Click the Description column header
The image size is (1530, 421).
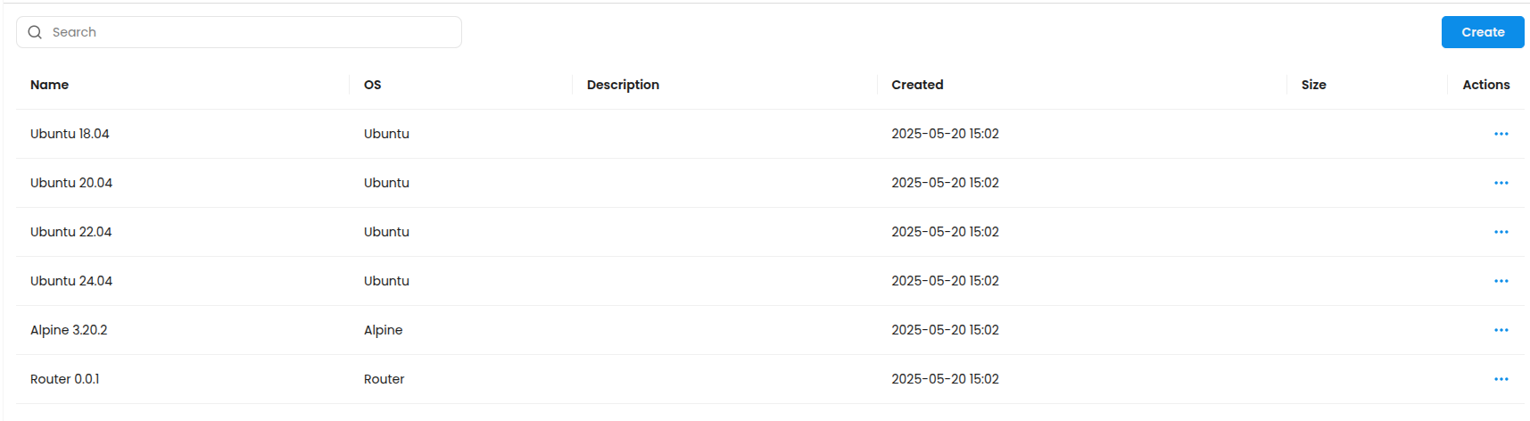[623, 85]
